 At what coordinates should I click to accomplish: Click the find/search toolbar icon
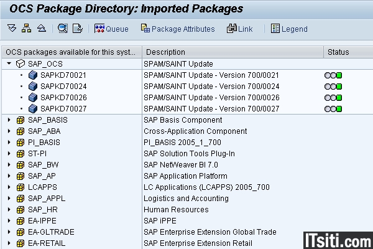coord(63,29)
